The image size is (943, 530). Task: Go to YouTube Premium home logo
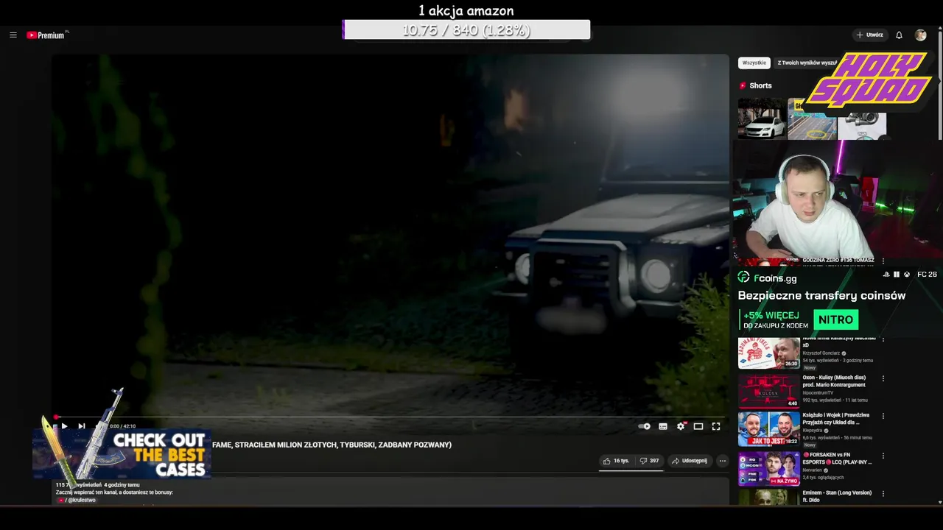[x=47, y=35]
